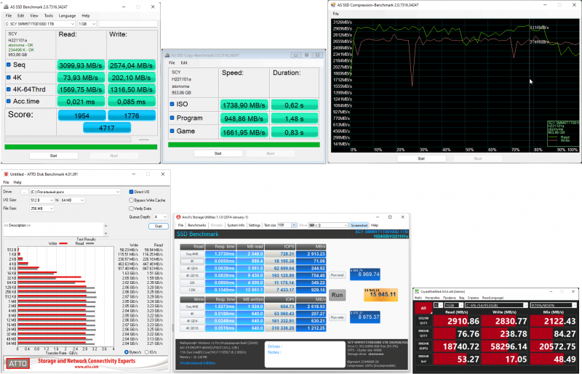Open Language menu in AS SSD Benchmark
This screenshot has height=374, width=582.
tap(67, 15)
